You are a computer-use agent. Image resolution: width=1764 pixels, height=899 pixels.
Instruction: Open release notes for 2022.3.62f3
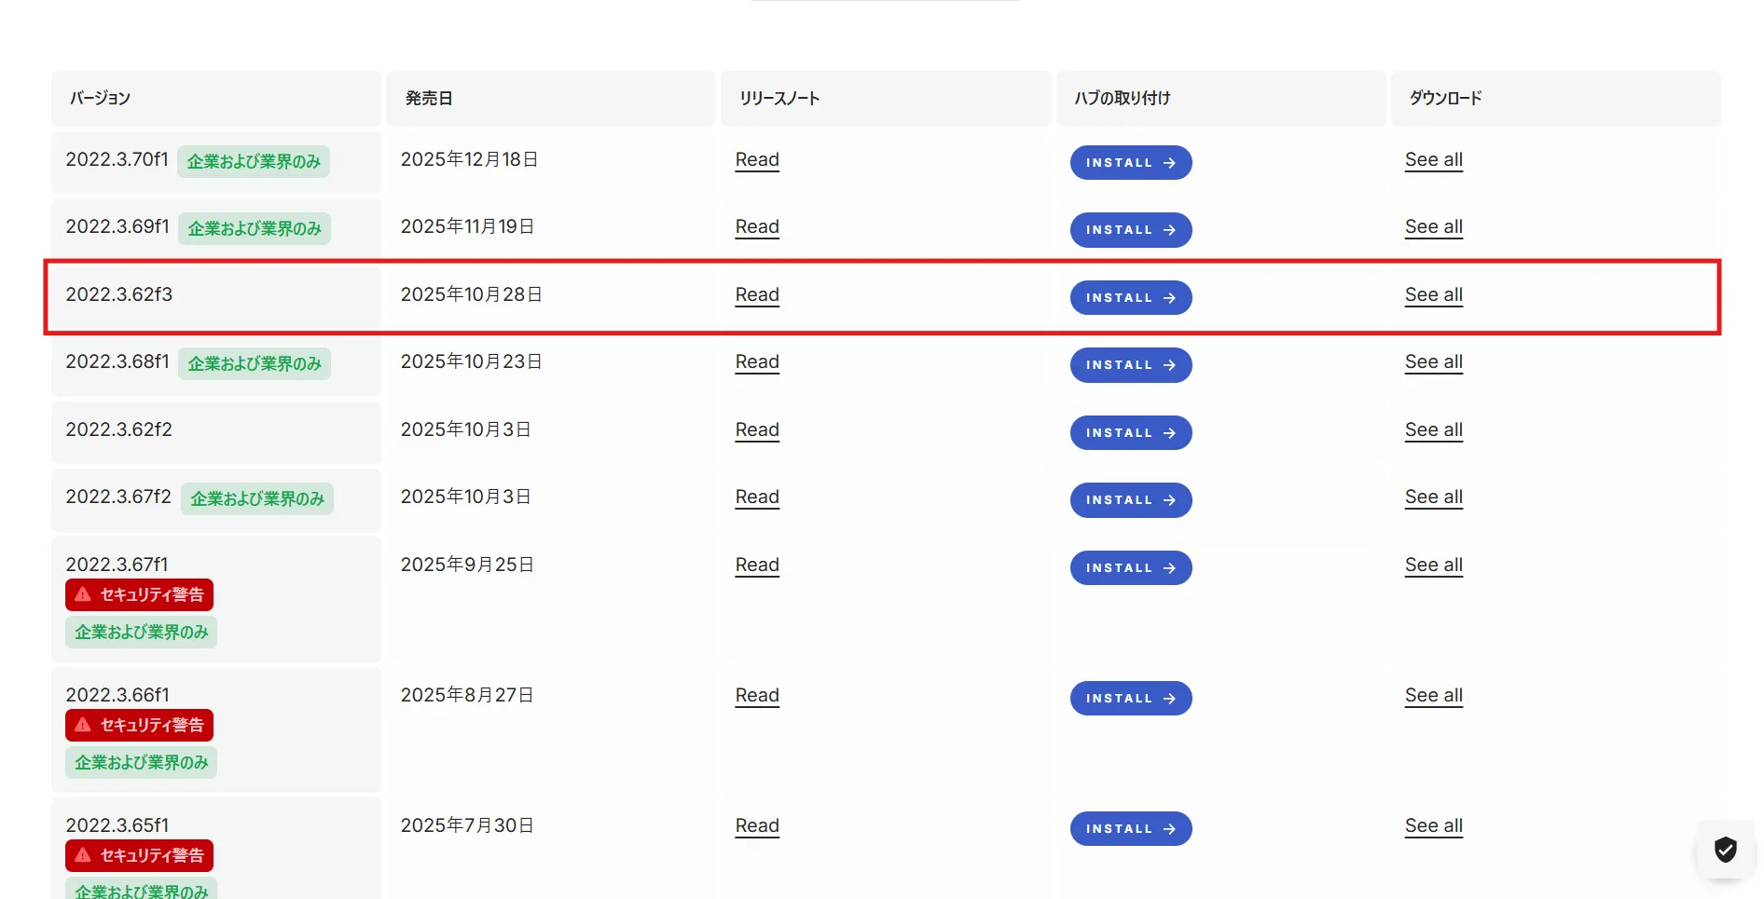pos(756,295)
